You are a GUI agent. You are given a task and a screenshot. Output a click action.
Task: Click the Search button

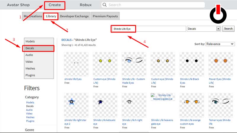click(228, 29)
